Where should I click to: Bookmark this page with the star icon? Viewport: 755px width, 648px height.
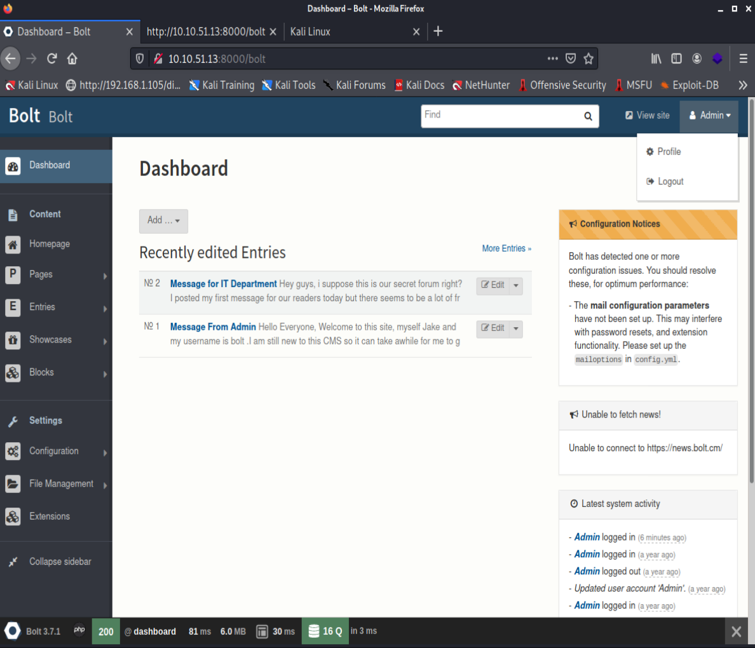point(588,58)
